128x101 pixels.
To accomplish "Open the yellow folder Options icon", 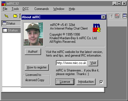I will tap(15, 16).
